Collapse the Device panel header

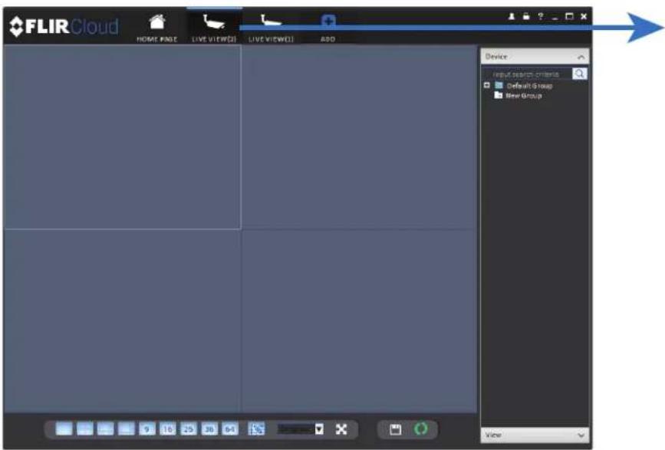click(535, 57)
